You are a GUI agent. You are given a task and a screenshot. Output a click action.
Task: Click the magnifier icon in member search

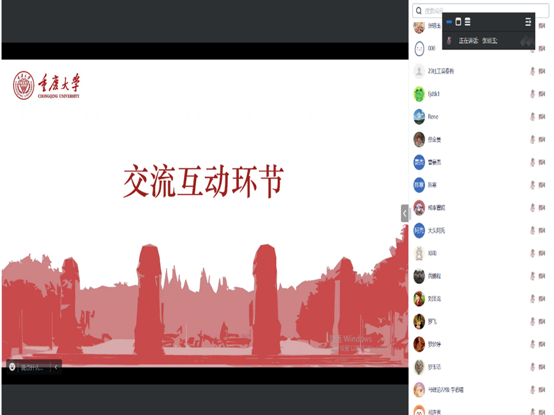click(x=419, y=11)
